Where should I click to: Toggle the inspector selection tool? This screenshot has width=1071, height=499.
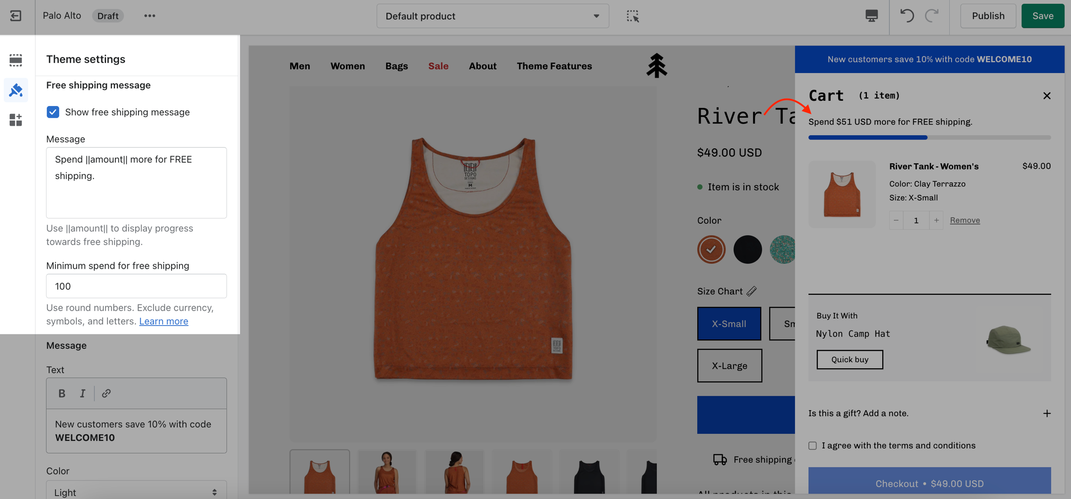pyautogui.click(x=632, y=16)
